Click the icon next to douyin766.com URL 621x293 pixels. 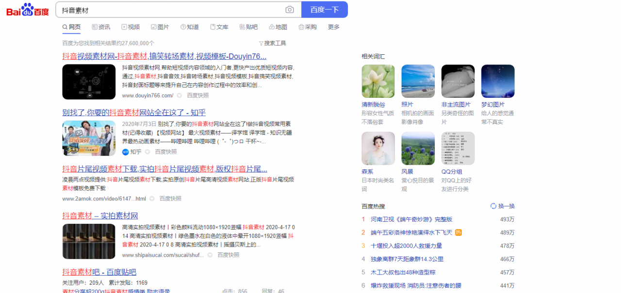[x=179, y=96]
